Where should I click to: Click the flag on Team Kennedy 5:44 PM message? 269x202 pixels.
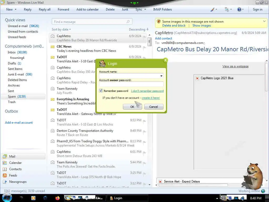coord(144,163)
